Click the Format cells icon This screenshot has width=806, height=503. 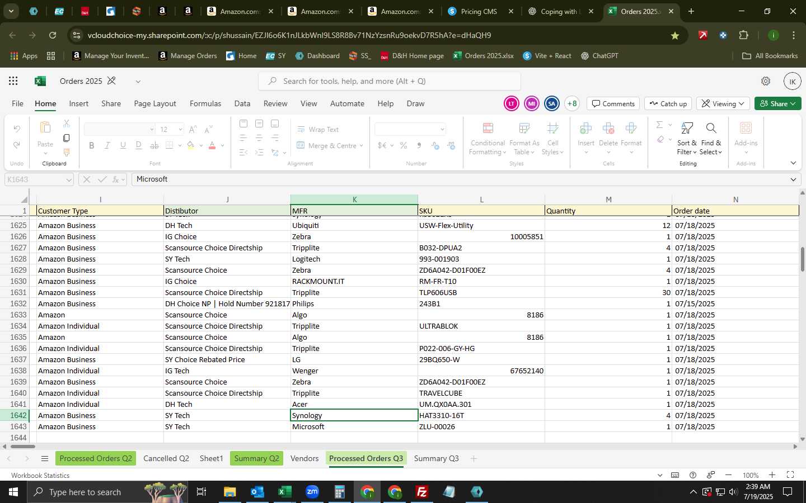[x=631, y=129]
